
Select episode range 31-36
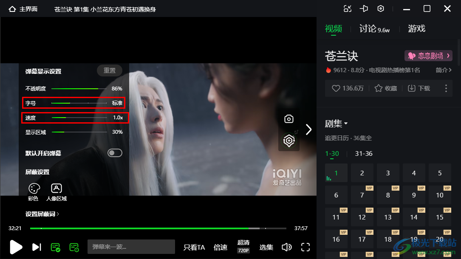(364, 154)
